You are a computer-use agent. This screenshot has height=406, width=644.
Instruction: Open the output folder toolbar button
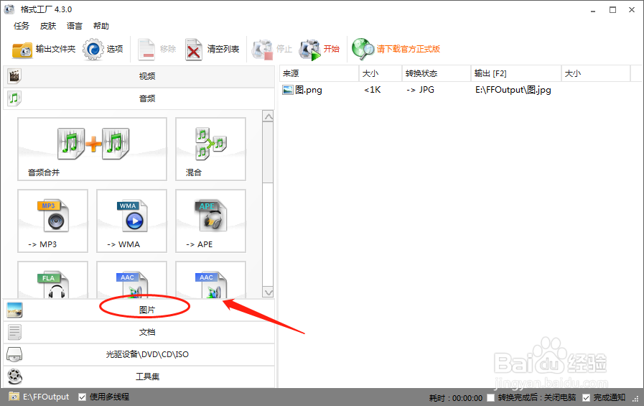[x=44, y=50]
